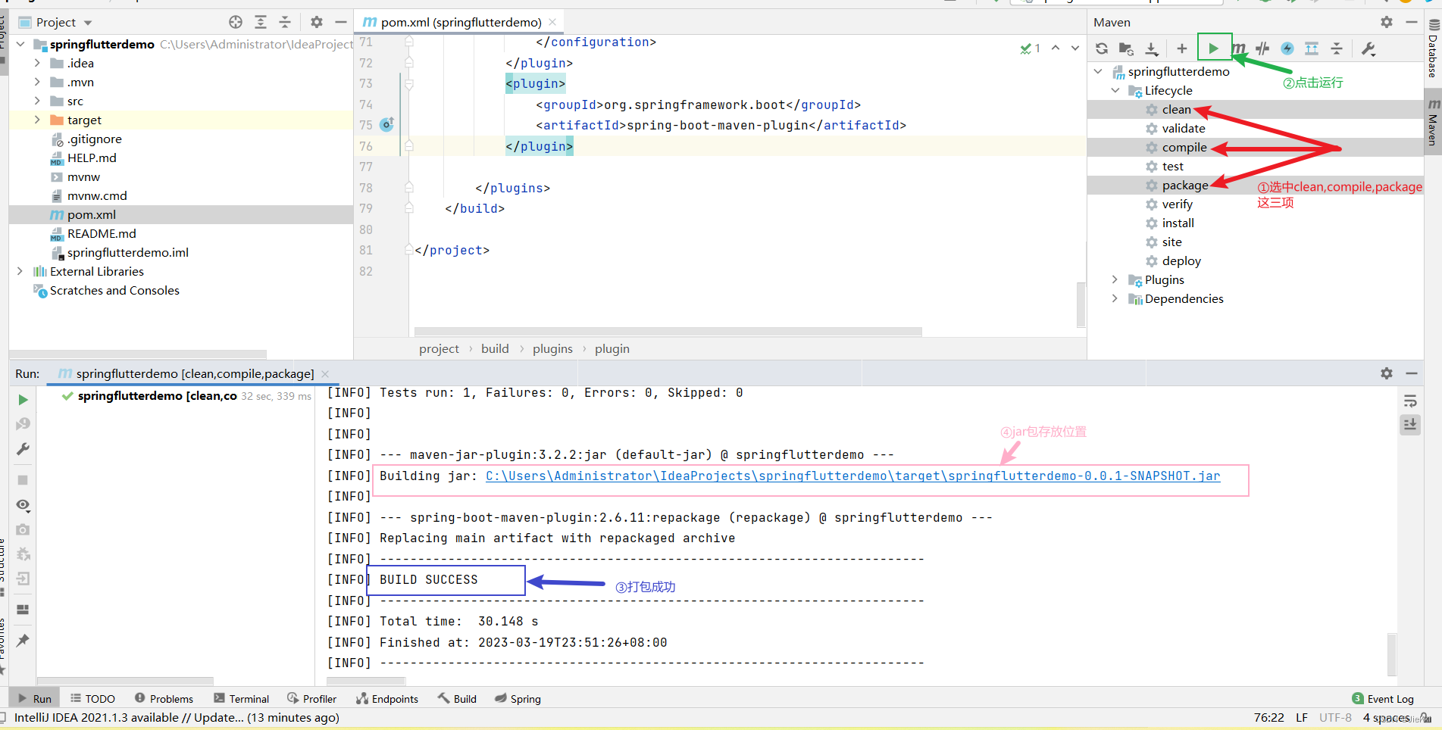Open the Problems tool tab

point(164,698)
